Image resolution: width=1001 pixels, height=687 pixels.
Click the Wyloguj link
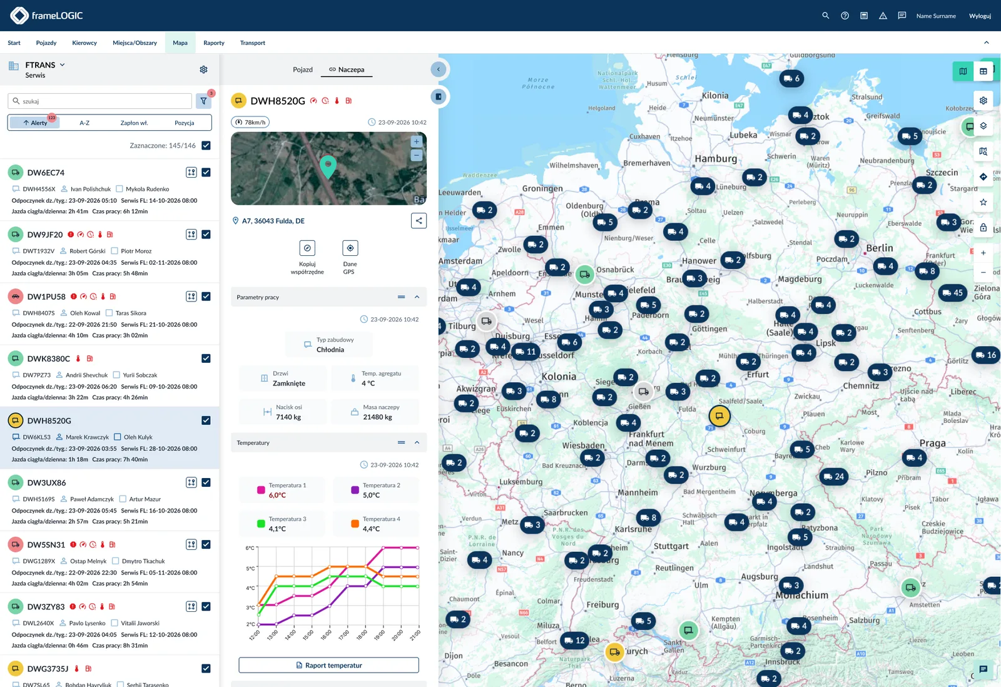pyautogui.click(x=980, y=16)
